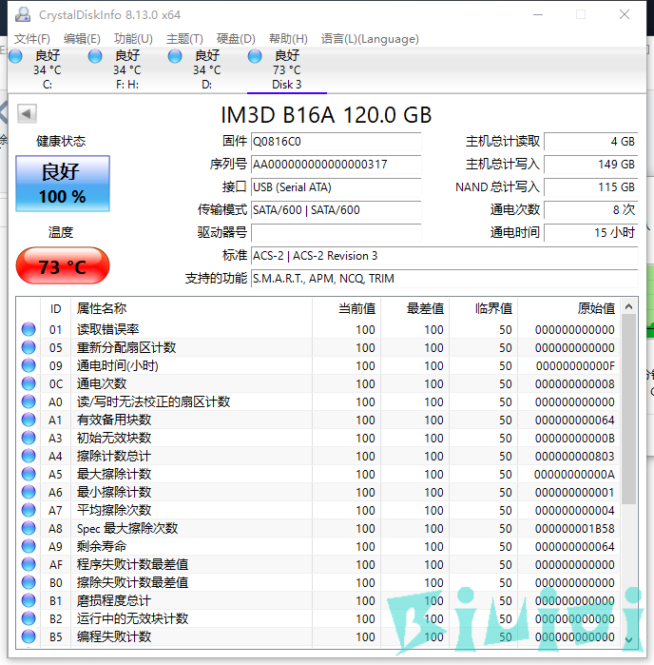Click the empty 驱动器号 field
This screenshot has height=665, width=654.
pos(337,233)
